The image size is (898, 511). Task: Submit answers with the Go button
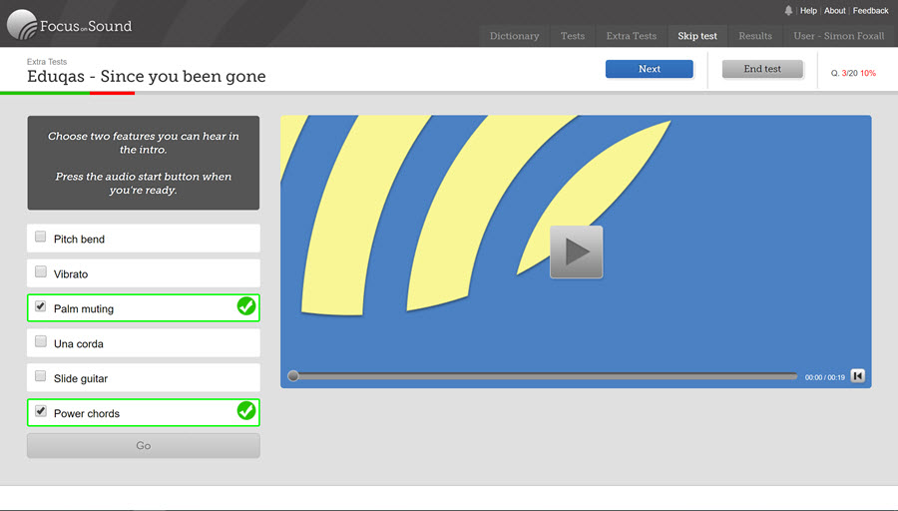(x=143, y=446)
